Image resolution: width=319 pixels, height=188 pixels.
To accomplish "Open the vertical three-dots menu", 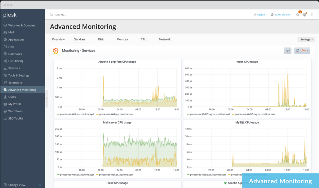I will (x=312, y=15).
